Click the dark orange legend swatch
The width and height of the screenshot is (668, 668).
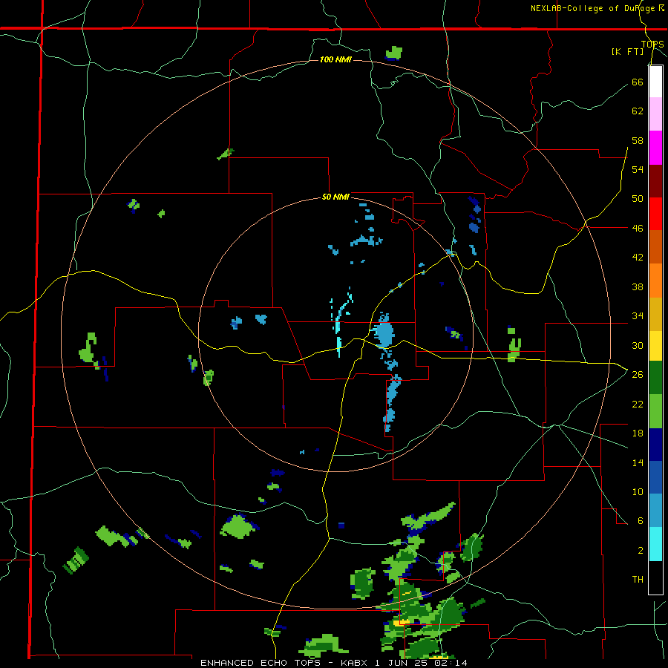click(655, 247)
